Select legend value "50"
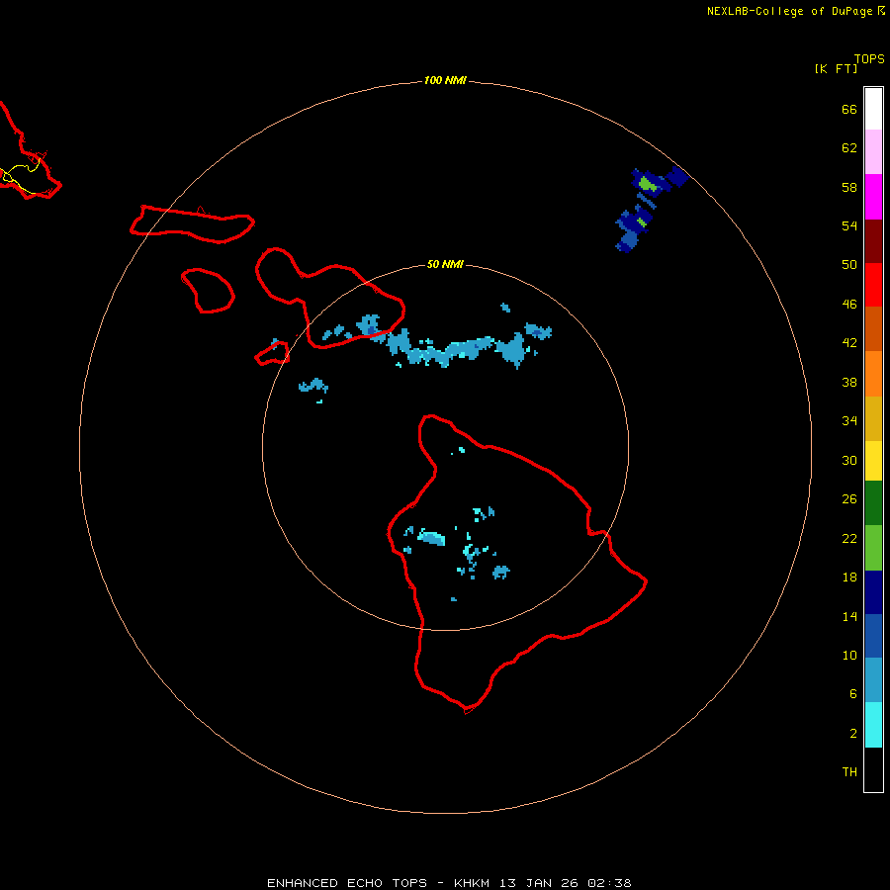This screenshot has height=890, width=890. tap(849, 265)
